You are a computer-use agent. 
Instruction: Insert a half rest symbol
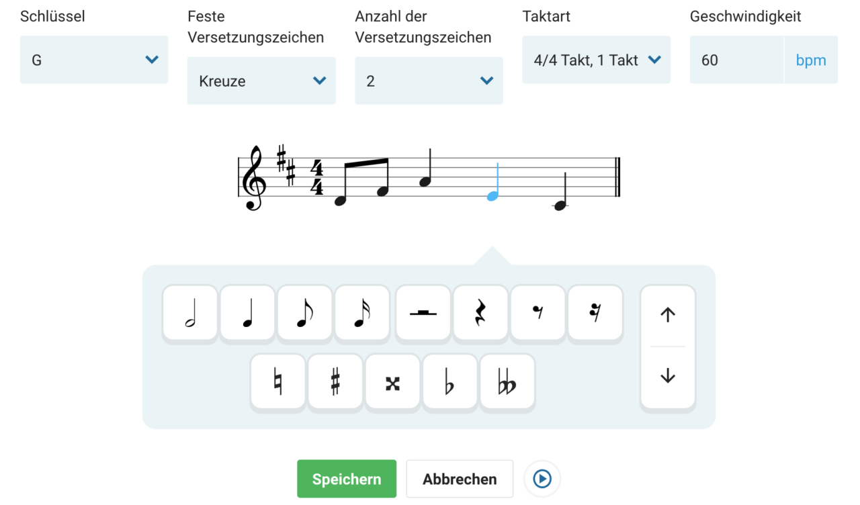(423, 313)
